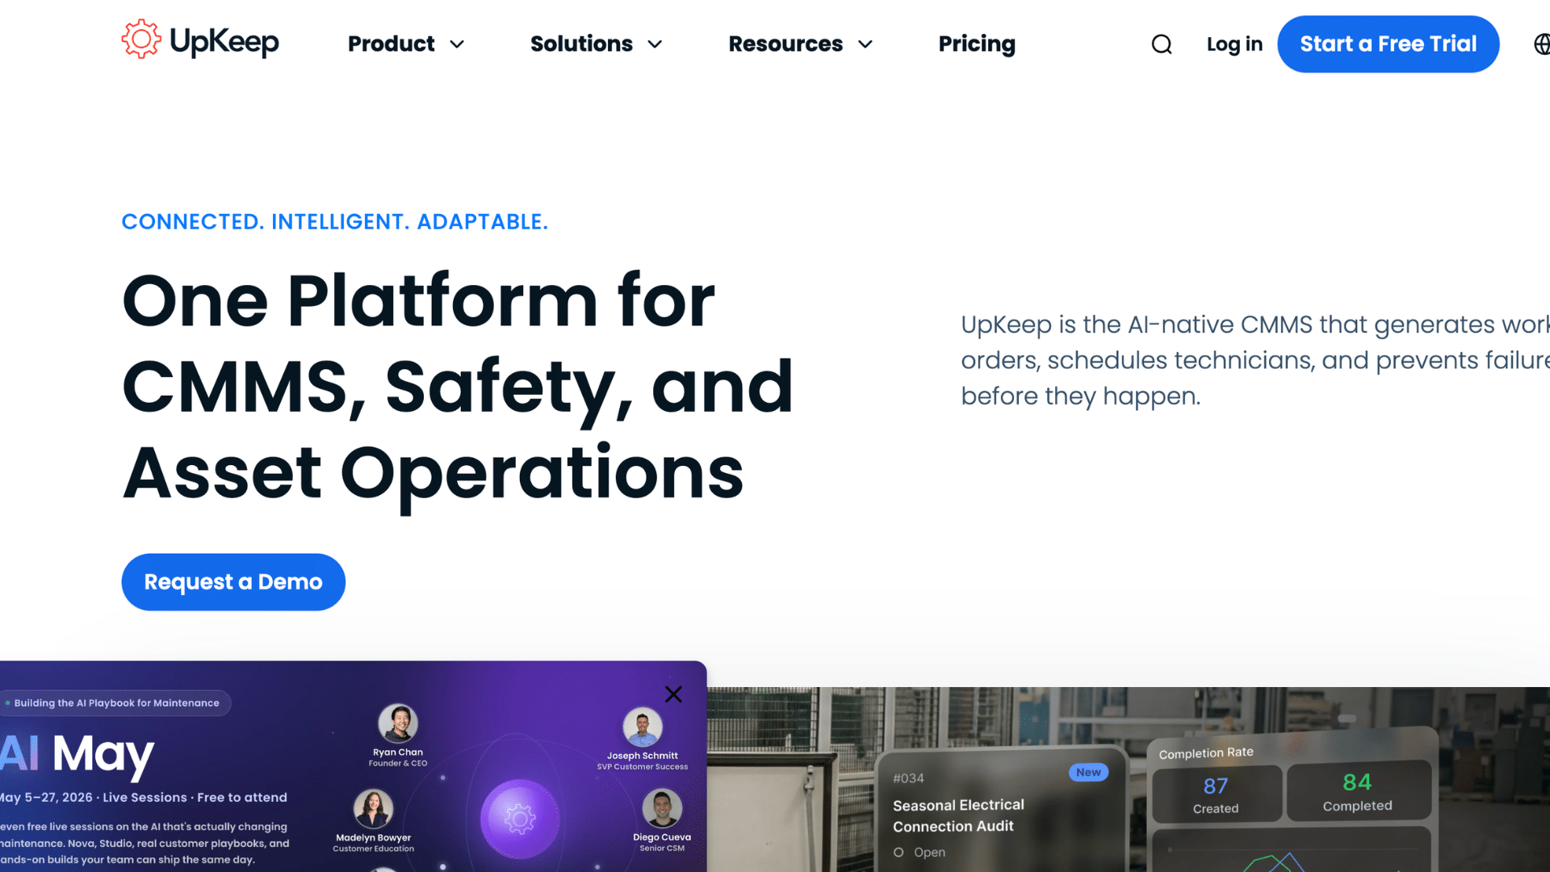Click the Seasonal Electrical Connection Audit title
1550x872 pixels.
958,815
